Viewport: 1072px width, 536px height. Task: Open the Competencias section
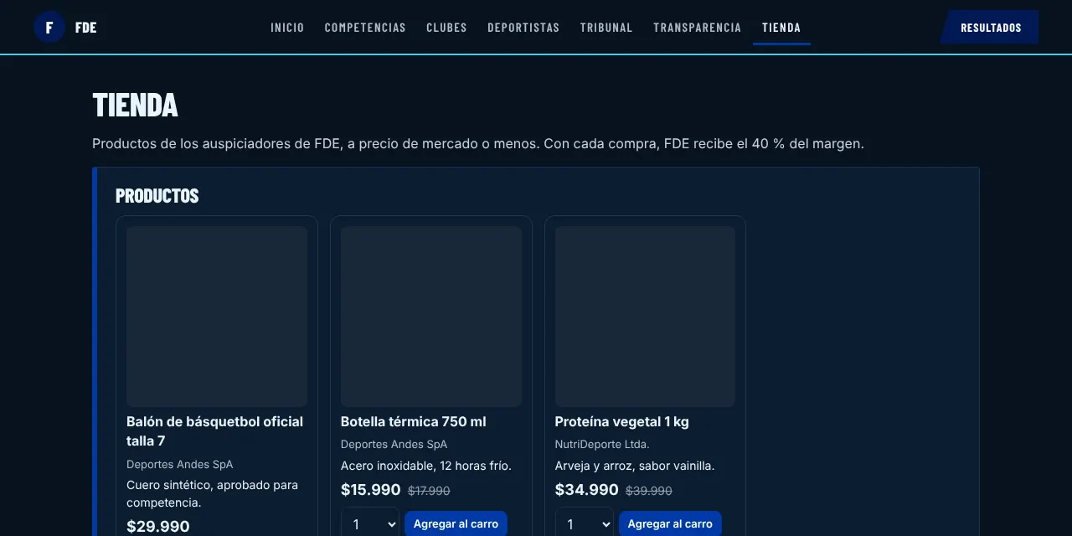[365, 28]
